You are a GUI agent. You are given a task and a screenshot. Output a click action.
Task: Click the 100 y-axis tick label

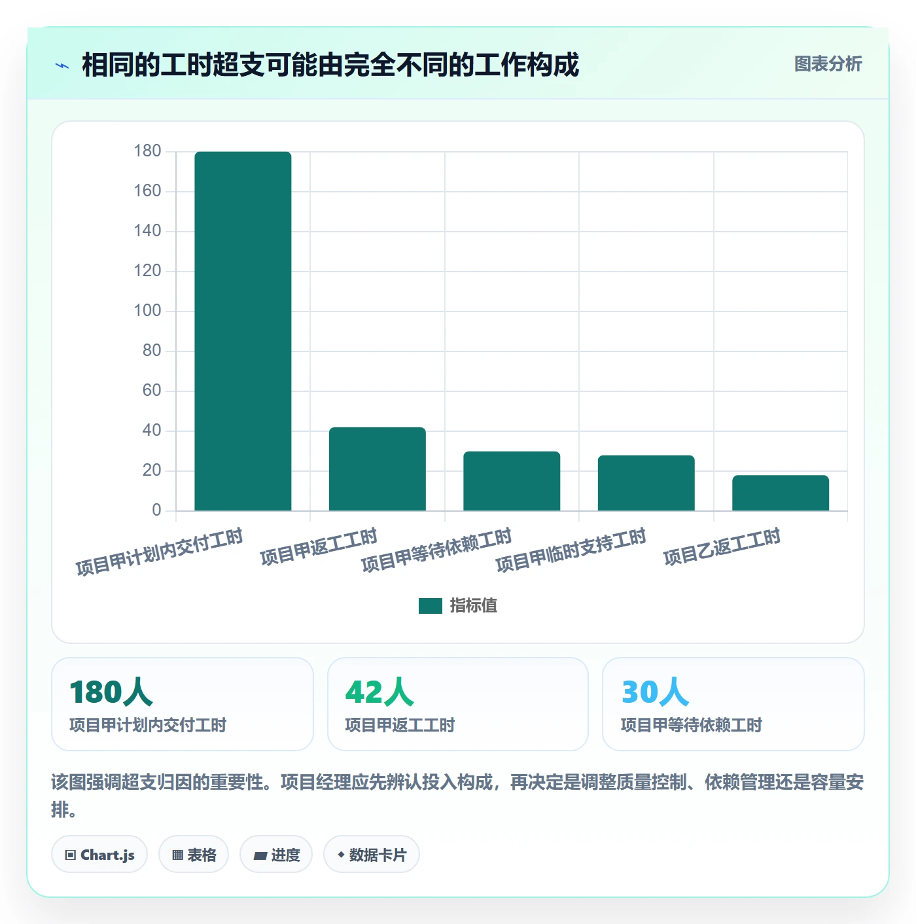(x=147, y=311)
